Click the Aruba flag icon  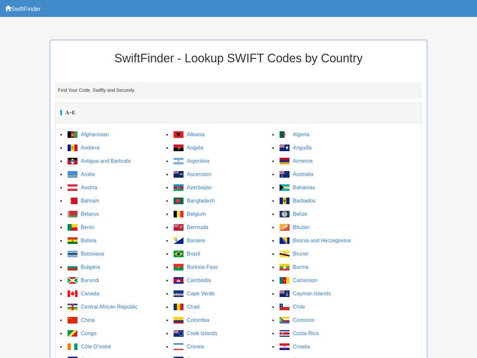72,174
